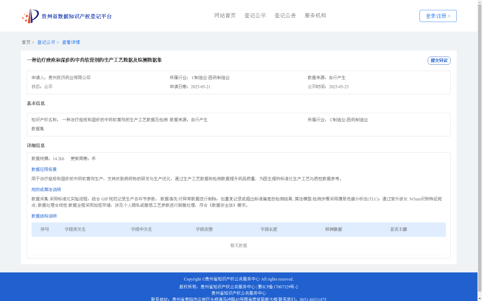Click the 暂无数据 empty table message
The width and height of the screenshot is (482, 301).
pos(239,246)
